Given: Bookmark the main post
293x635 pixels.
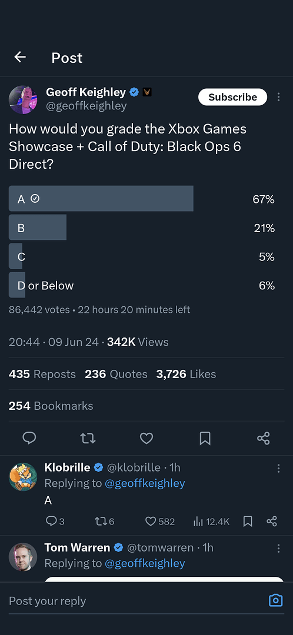Looking at the screenshot, I should coord(205,438).
